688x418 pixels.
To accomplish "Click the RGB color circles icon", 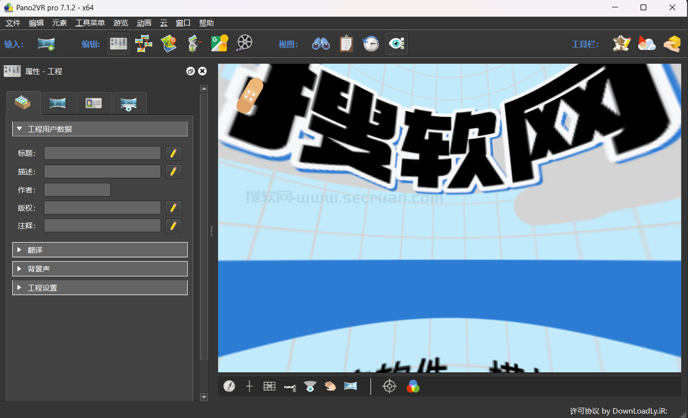I will click(x=413, y=386).
